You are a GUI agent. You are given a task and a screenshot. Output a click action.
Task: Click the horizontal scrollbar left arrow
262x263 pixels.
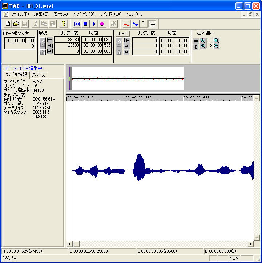click(x=69, y=244)
